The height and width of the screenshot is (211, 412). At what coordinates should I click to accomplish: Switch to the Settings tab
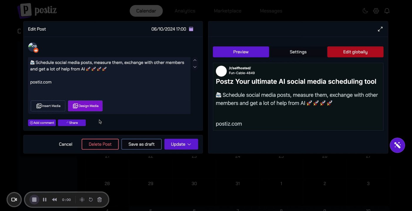click(x=298, y=52)
